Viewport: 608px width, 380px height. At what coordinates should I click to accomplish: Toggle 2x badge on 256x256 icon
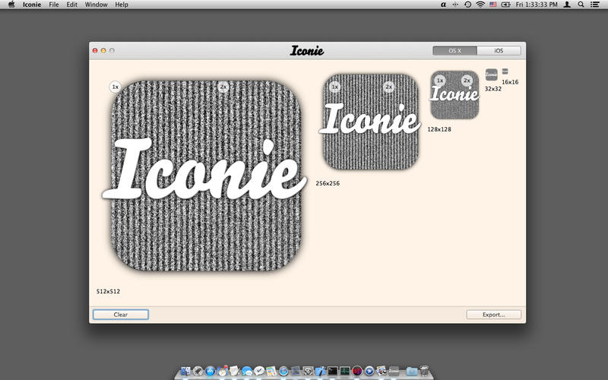click(x=388, y=87)
